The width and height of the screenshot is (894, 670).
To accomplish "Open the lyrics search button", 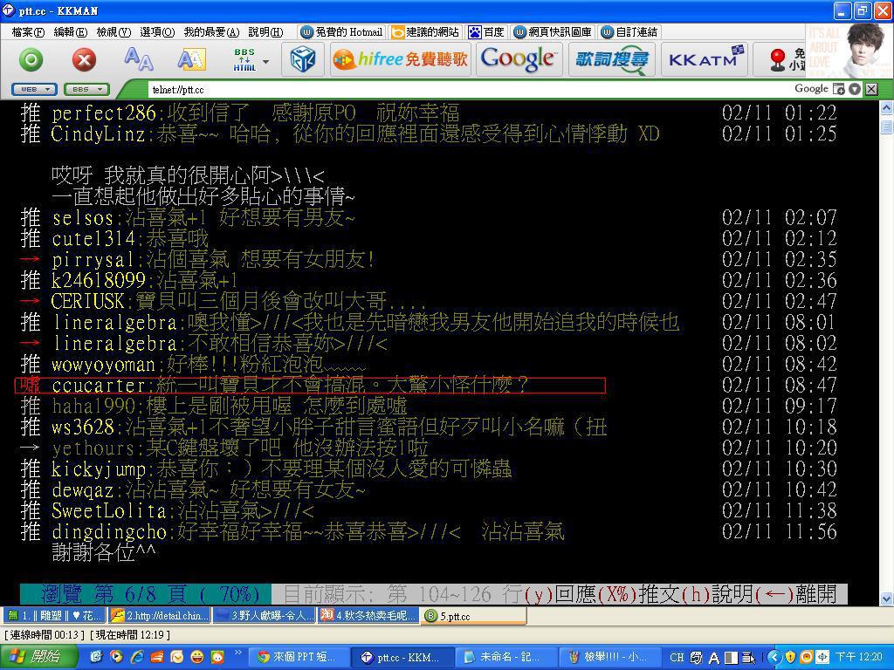I will tap(610, 59).
